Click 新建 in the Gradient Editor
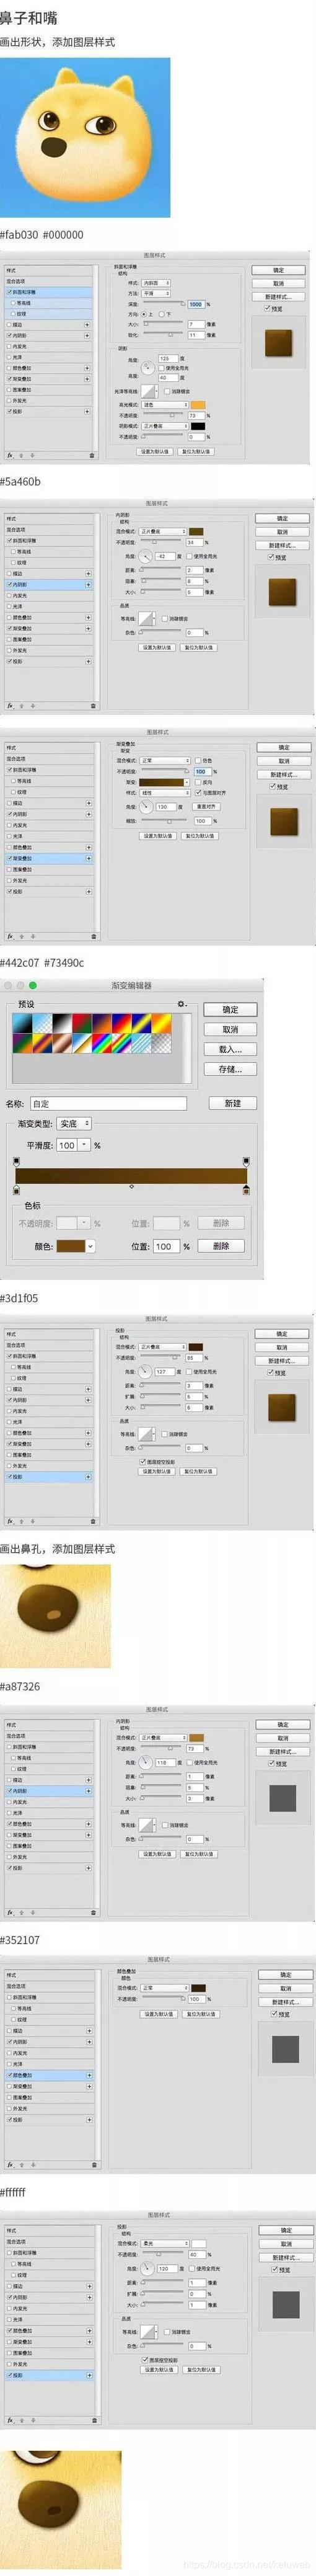The image size is (316, 2576). click(x=233, y=1103)
